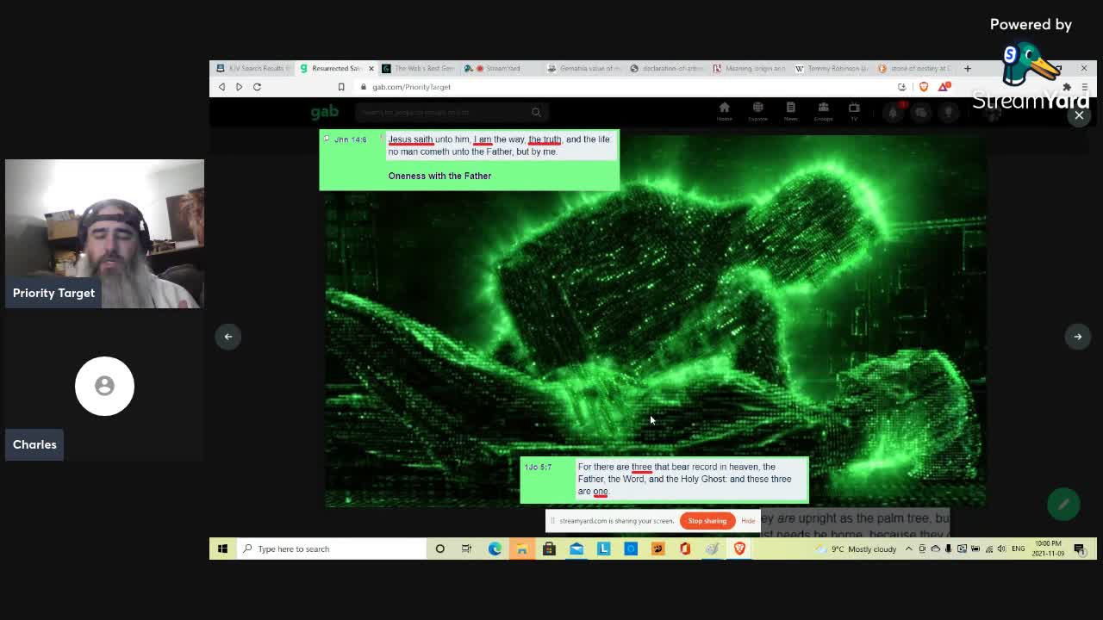Image resolution: width=1103 pixels, height=620 pixels.
Task: Click the Gab search magnifier icon
Action: pos(536,112)
